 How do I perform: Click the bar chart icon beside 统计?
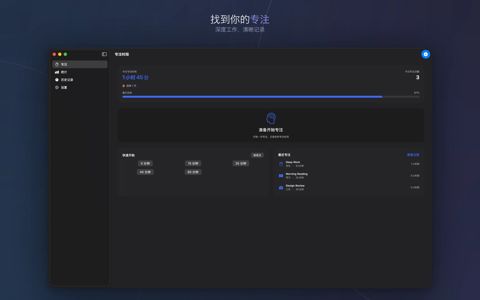pos(57,72)
